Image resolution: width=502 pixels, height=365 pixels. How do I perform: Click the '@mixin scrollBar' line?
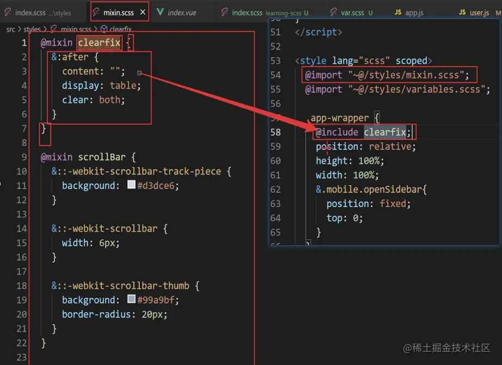[88, 157]
